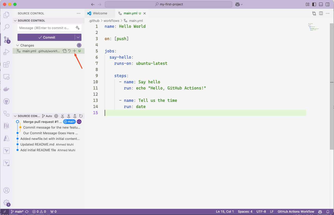Go back using the title bar arrow

point(93,4)
